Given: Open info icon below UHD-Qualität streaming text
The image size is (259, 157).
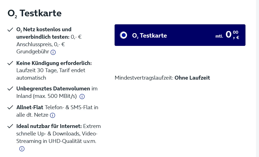Looking at the screenshot, I should pos(22,149).
